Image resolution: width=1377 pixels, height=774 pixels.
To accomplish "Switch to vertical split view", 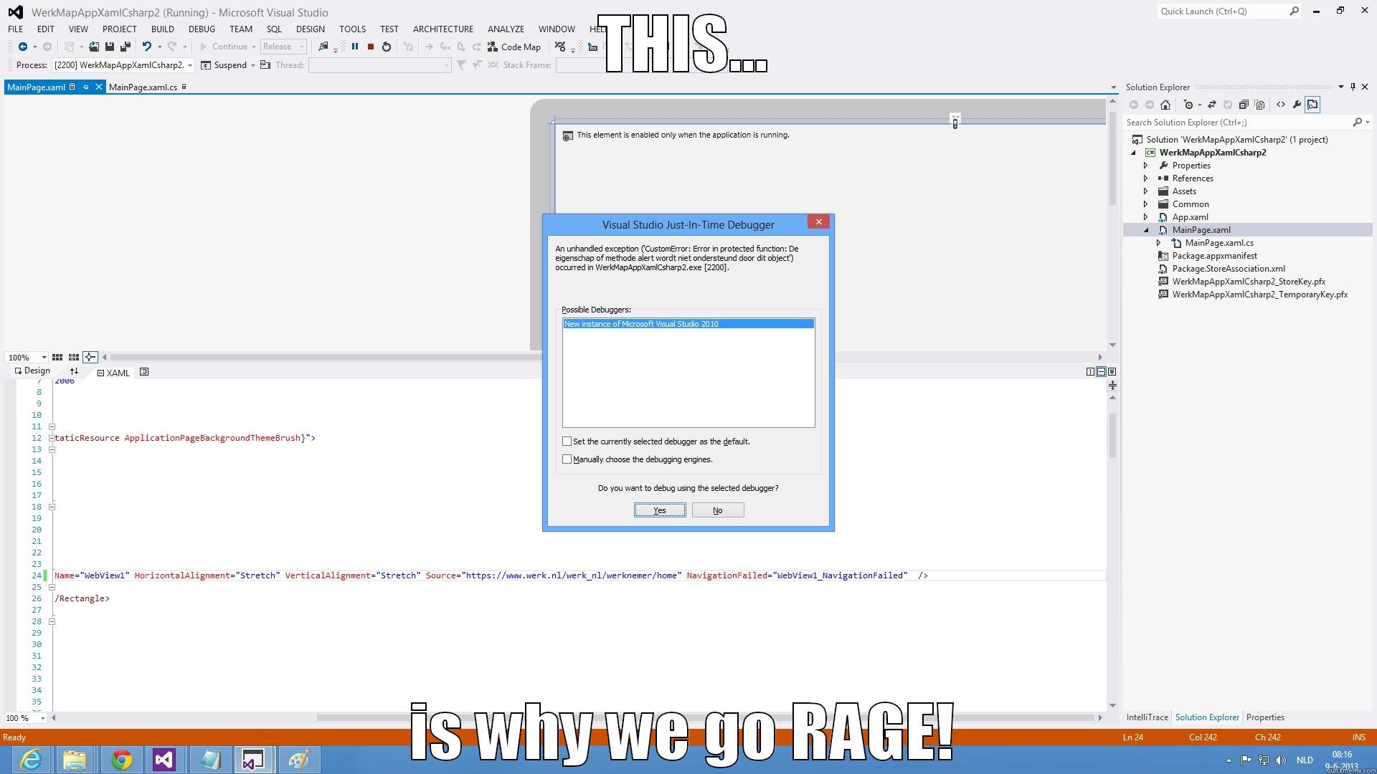I will coord(1090,371).
